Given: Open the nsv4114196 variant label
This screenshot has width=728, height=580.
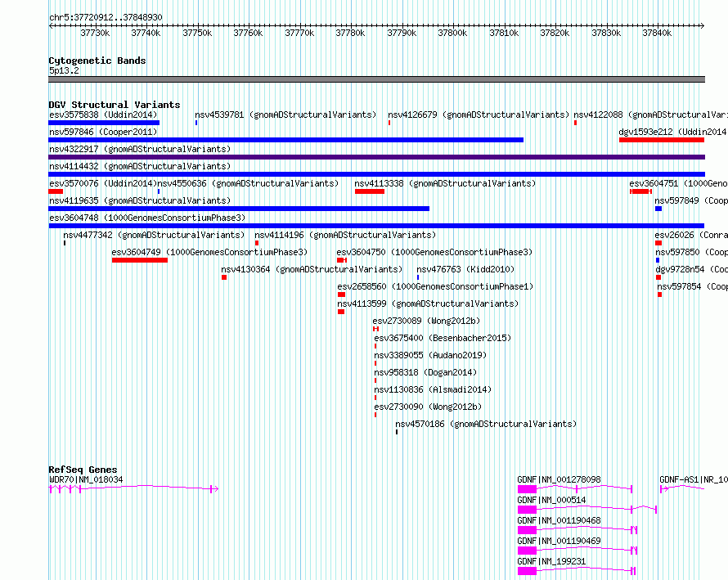Looking at the screenshot, I should [345, 235].
